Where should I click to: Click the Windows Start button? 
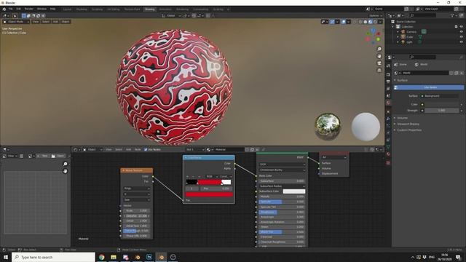pos(6,257)
